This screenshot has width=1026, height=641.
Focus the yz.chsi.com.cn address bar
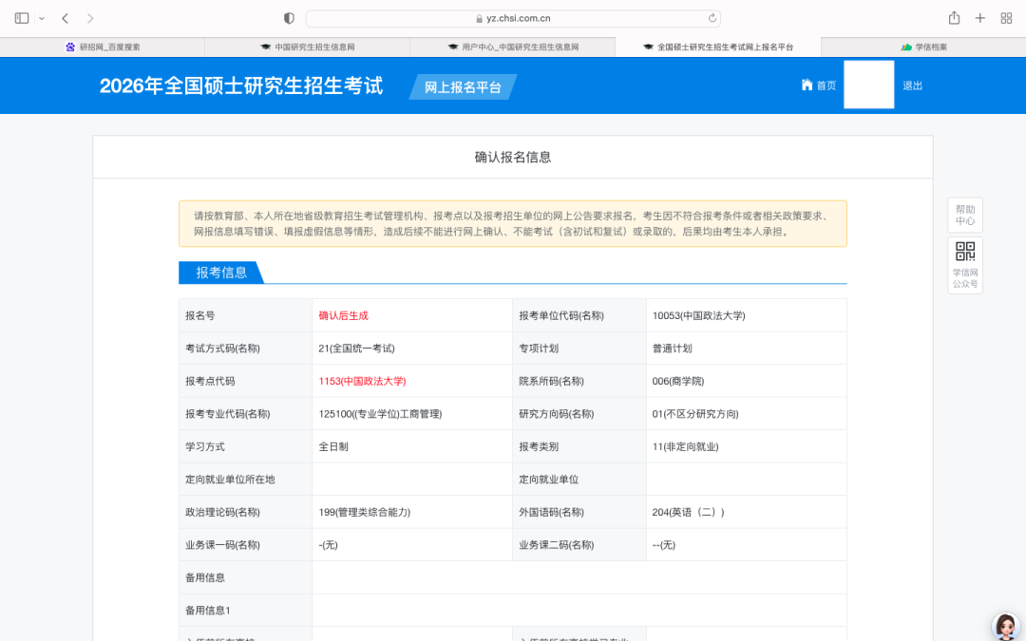point(513,18)
